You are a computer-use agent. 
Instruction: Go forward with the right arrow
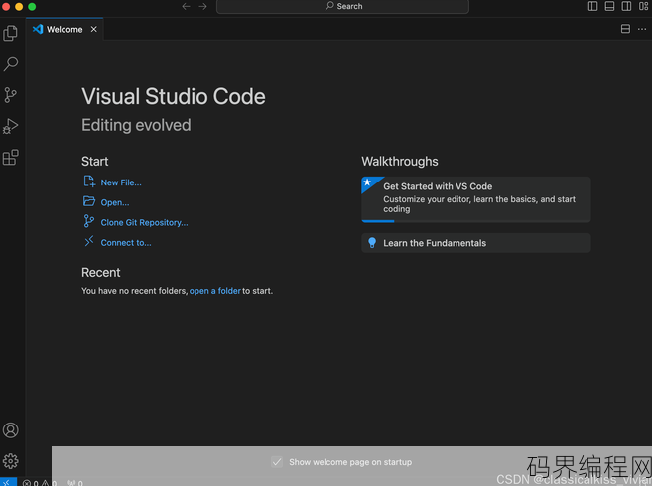tap(202, 6)
